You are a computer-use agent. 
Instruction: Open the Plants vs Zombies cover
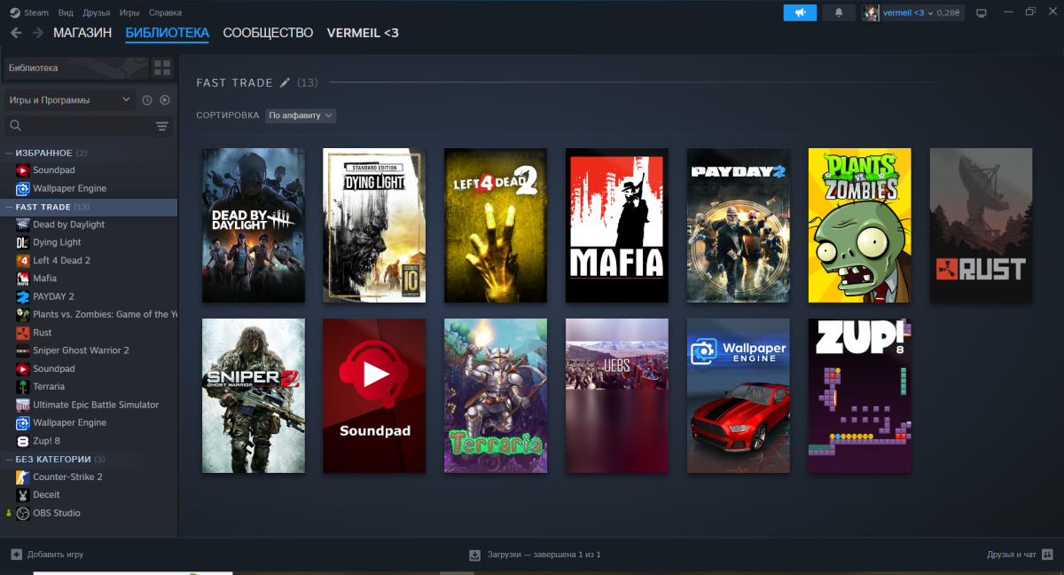point(860,225)
